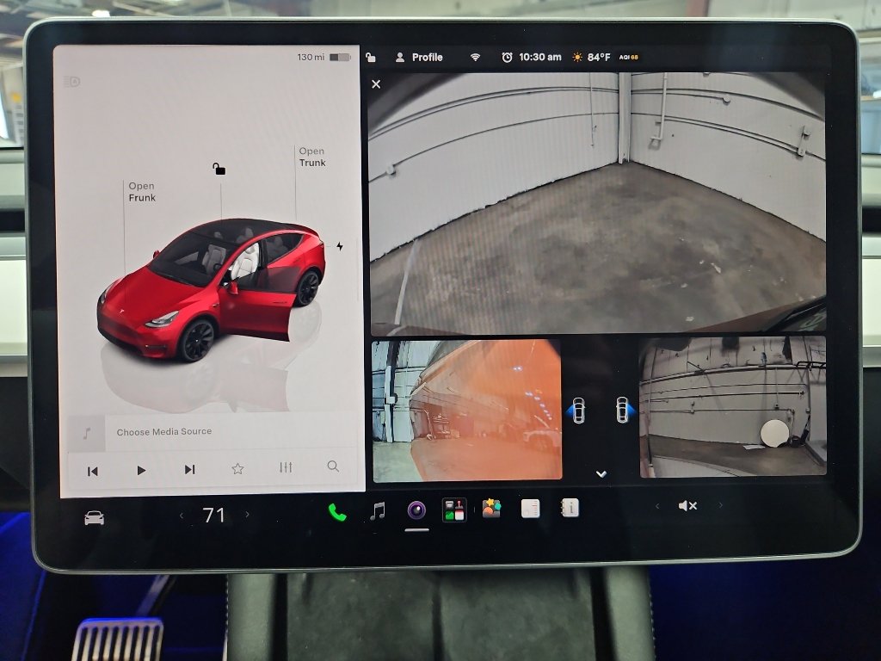
Task: Open the owner's manual info icon
Action: point(570,508)
